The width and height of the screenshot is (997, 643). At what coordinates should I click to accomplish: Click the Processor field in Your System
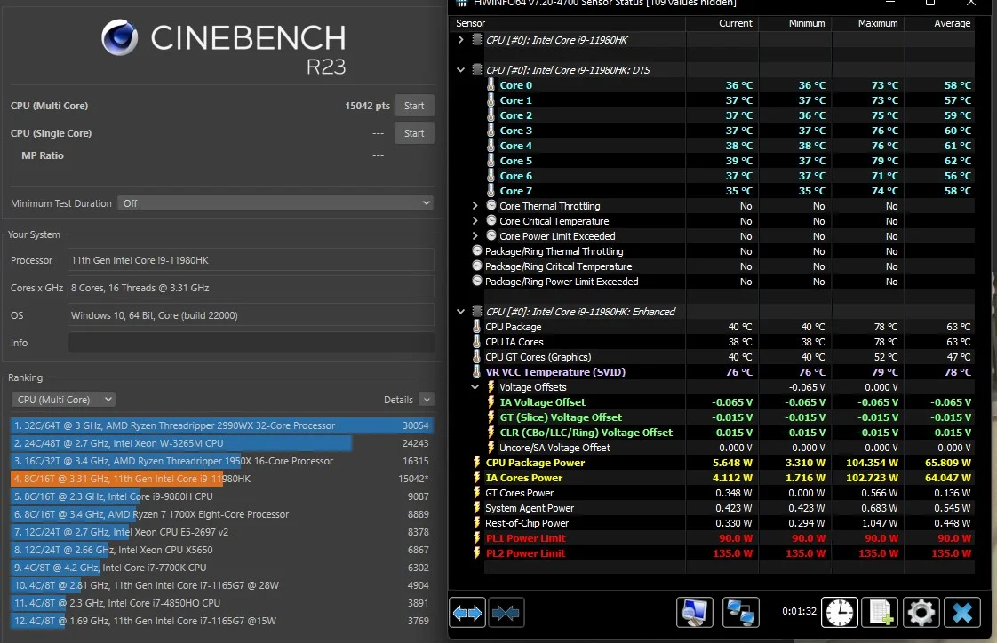pos(251,260)
